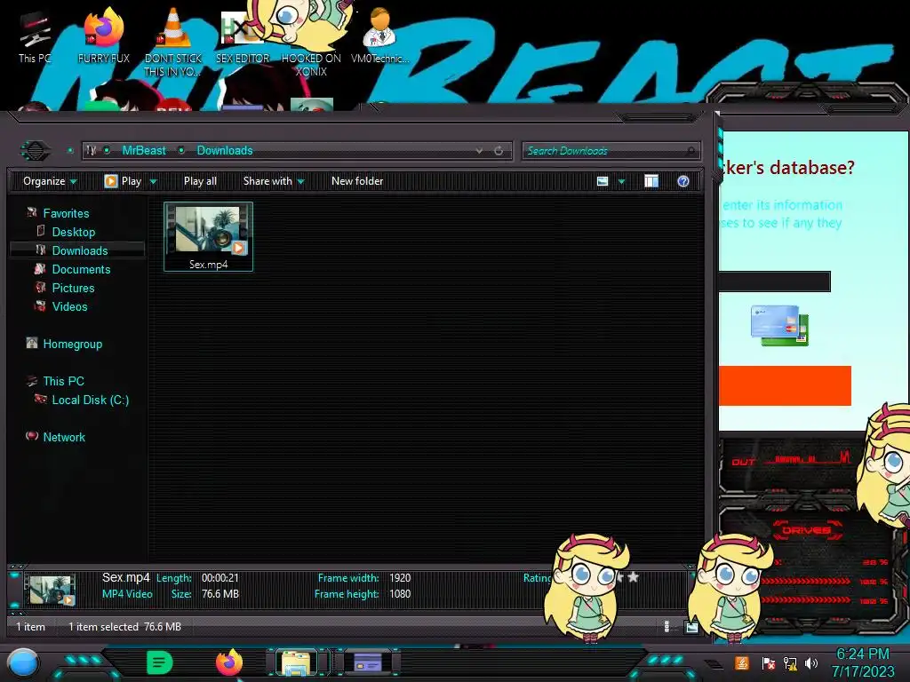Viewport: 910px width, 682px height.
Task: Click the orange button in browser window
Action: click(x=785, y=385)
